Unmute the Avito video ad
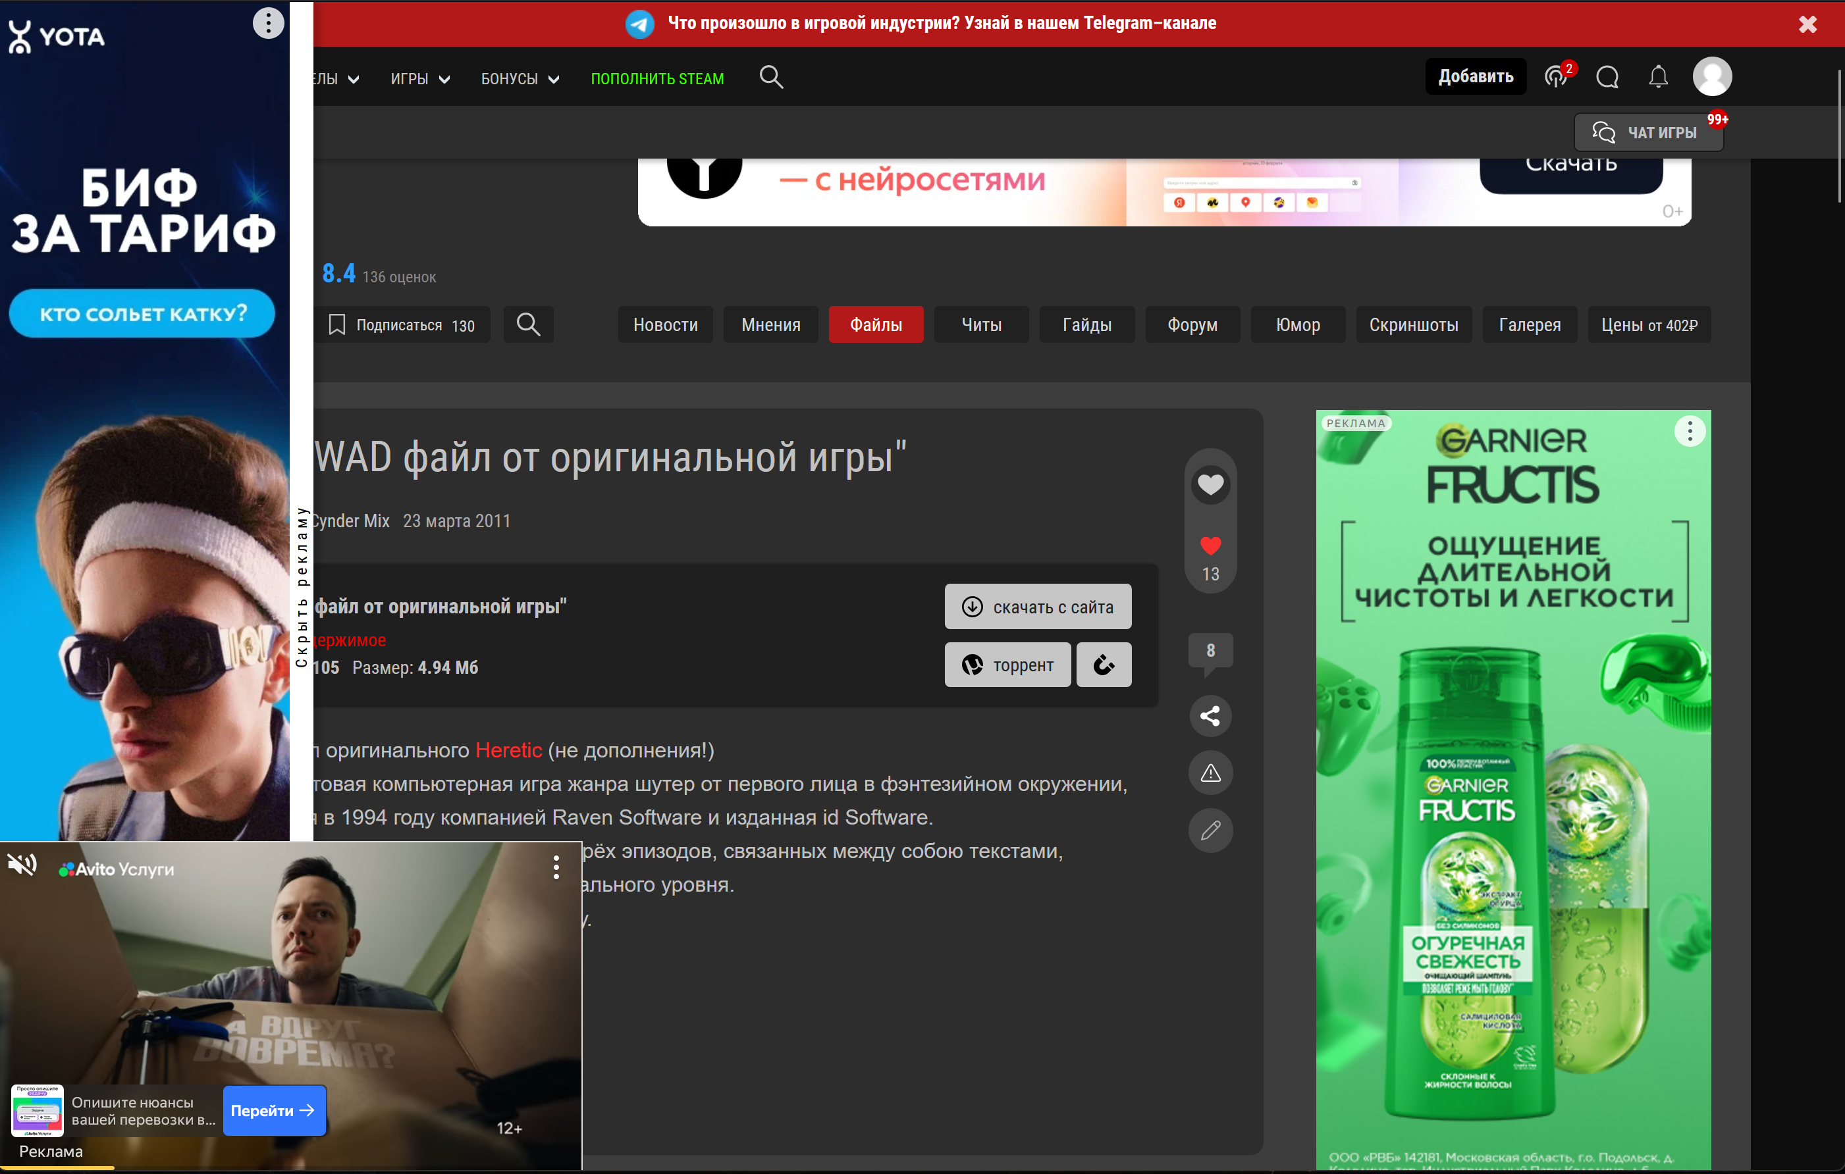 [22, 865]
